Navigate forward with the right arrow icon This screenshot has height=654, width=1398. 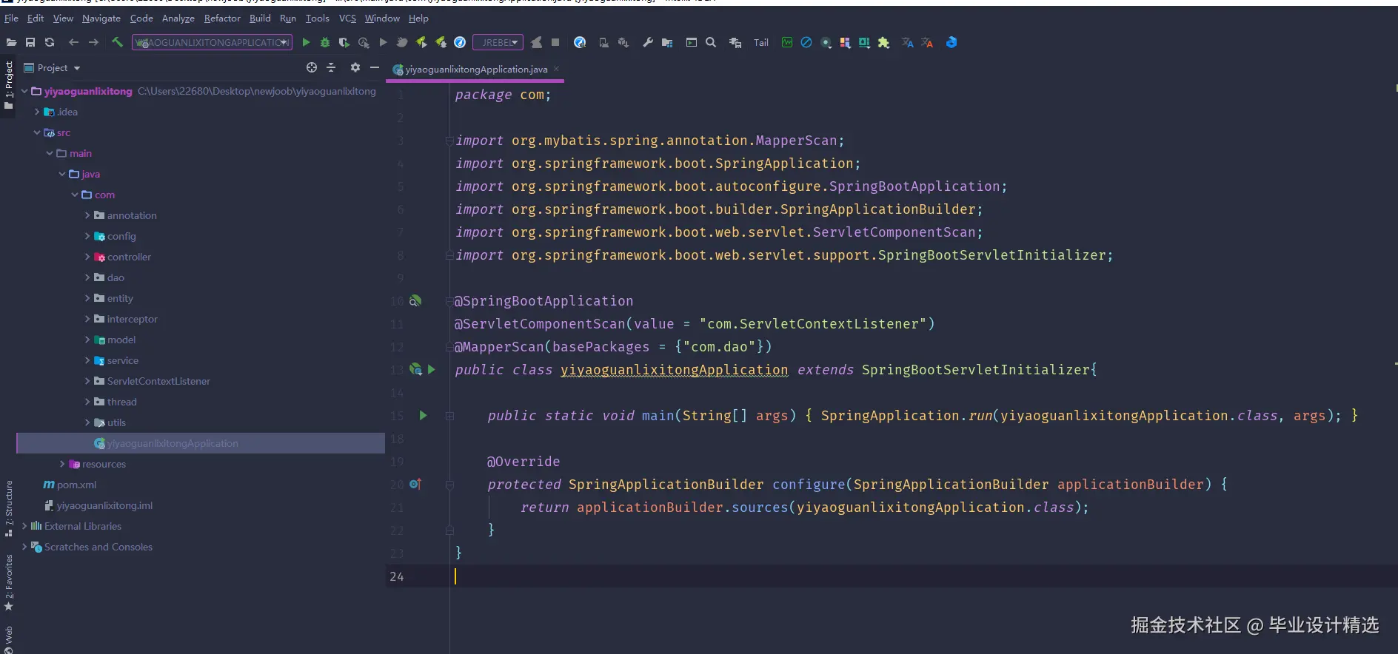click(93, 43)
